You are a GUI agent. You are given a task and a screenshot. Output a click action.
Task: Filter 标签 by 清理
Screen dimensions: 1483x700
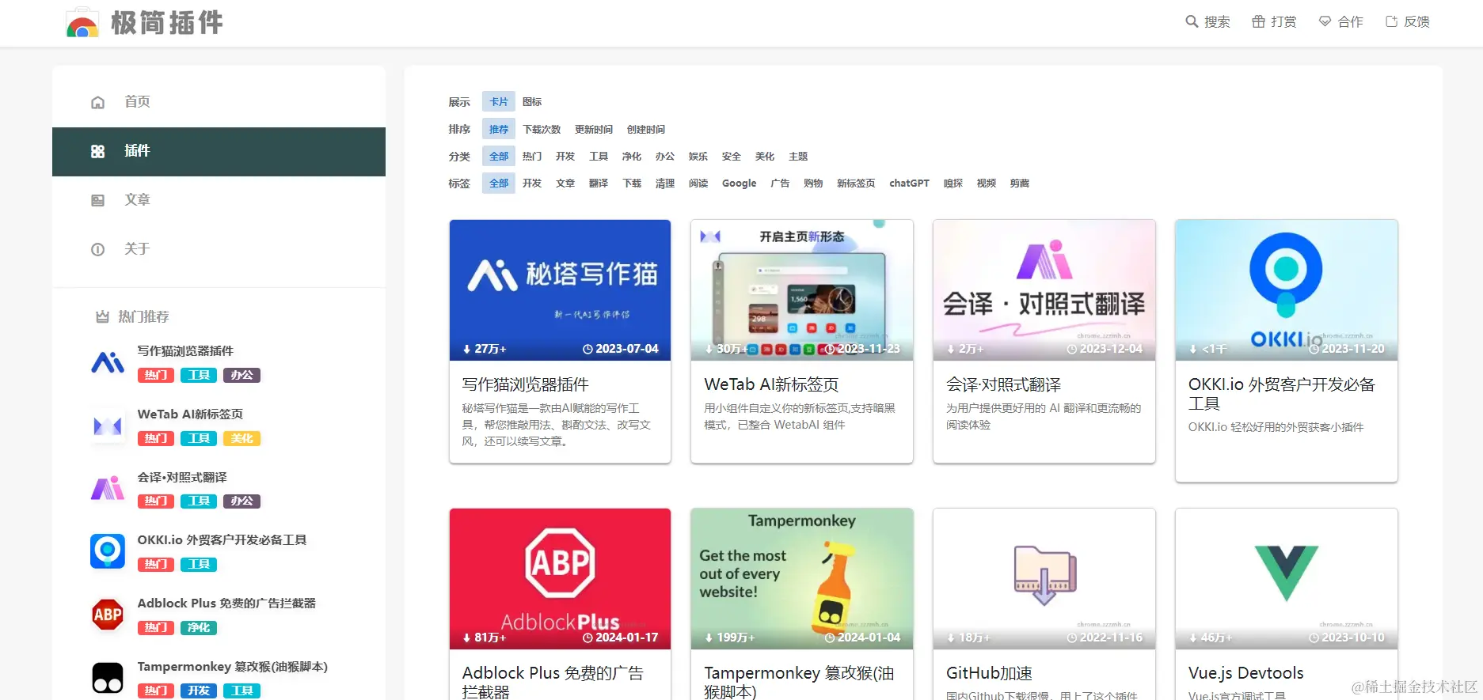[665, 183]
